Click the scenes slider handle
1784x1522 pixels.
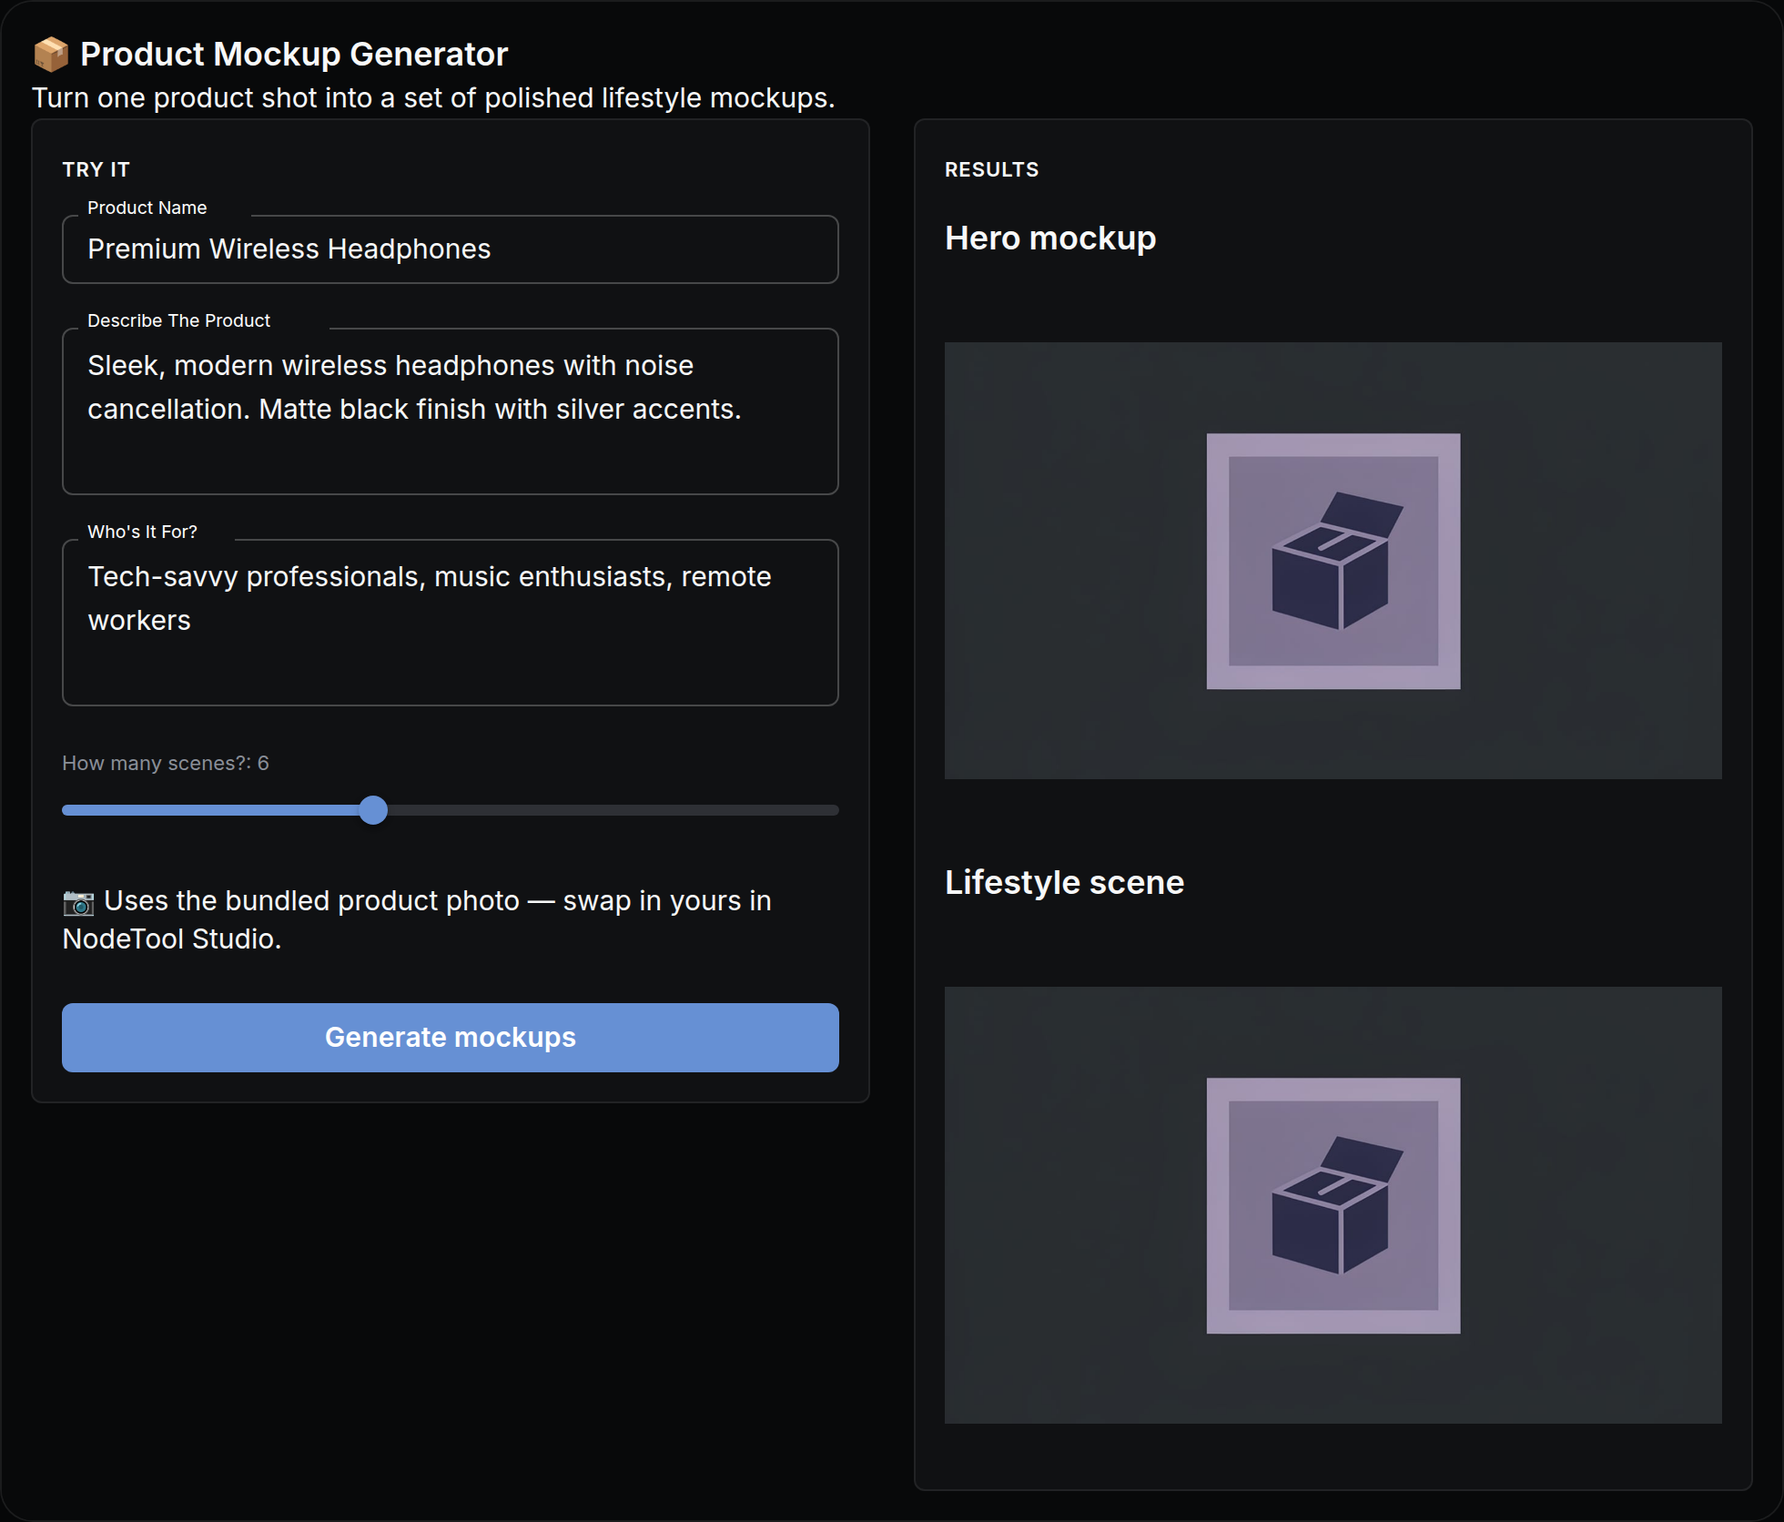[x=373, y=810]
